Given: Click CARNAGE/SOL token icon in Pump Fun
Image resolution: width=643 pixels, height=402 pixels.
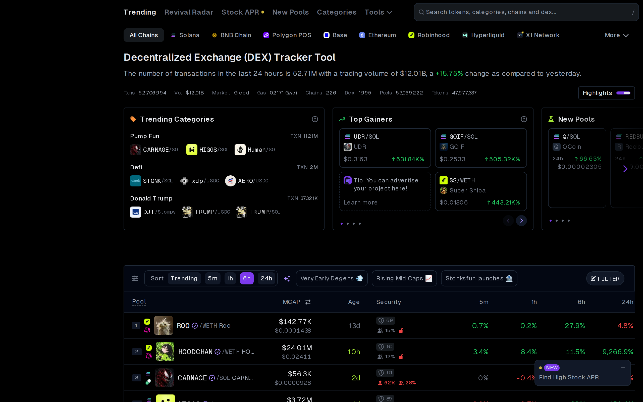Looking at the screenshot, I should [136, 150].
